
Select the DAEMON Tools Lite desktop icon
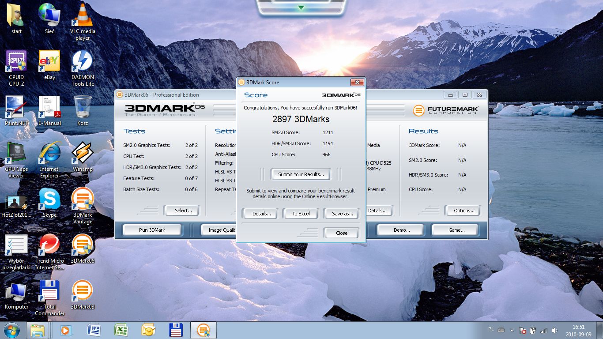coord(83,68)
